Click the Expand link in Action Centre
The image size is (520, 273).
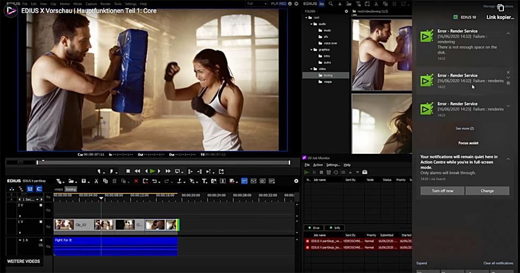click(421, 263)
